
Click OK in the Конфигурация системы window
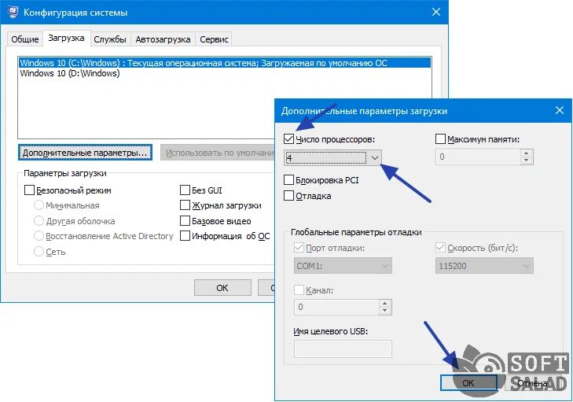click(x=222, y=288)
